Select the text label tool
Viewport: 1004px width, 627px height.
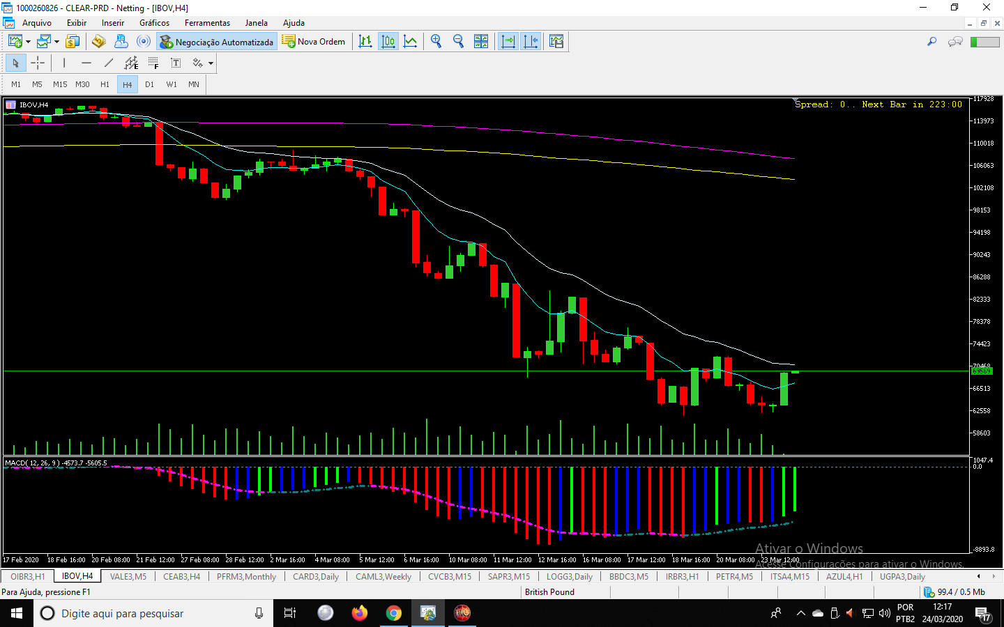coord(176,63)
